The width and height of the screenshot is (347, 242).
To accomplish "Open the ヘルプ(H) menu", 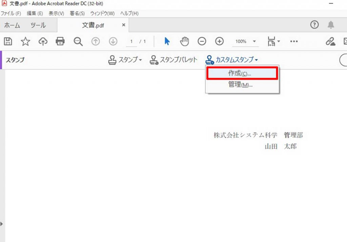I will (x=129, y=14).
